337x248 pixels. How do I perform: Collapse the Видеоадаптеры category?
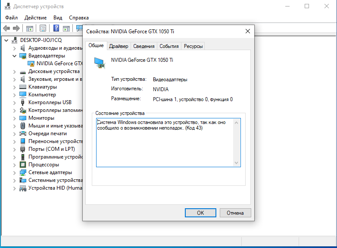click(14, 56)
